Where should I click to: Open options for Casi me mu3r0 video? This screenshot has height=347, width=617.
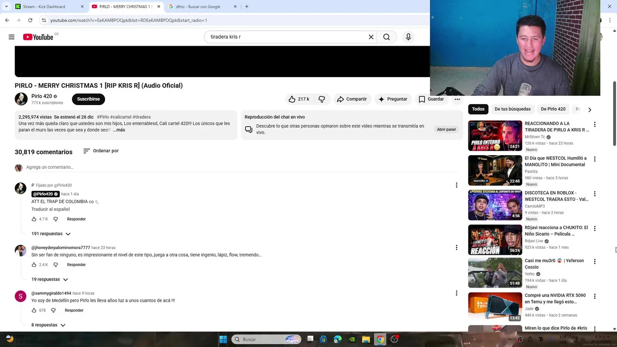pos(594,262)
